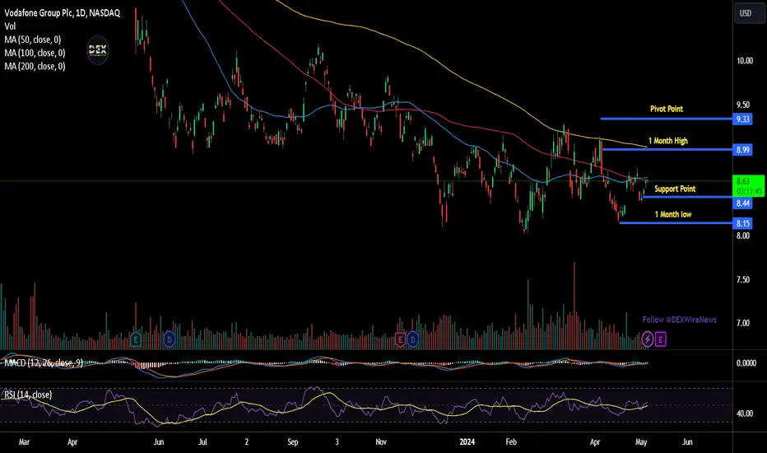Click the 2024 label on time axis

point(467,441)
